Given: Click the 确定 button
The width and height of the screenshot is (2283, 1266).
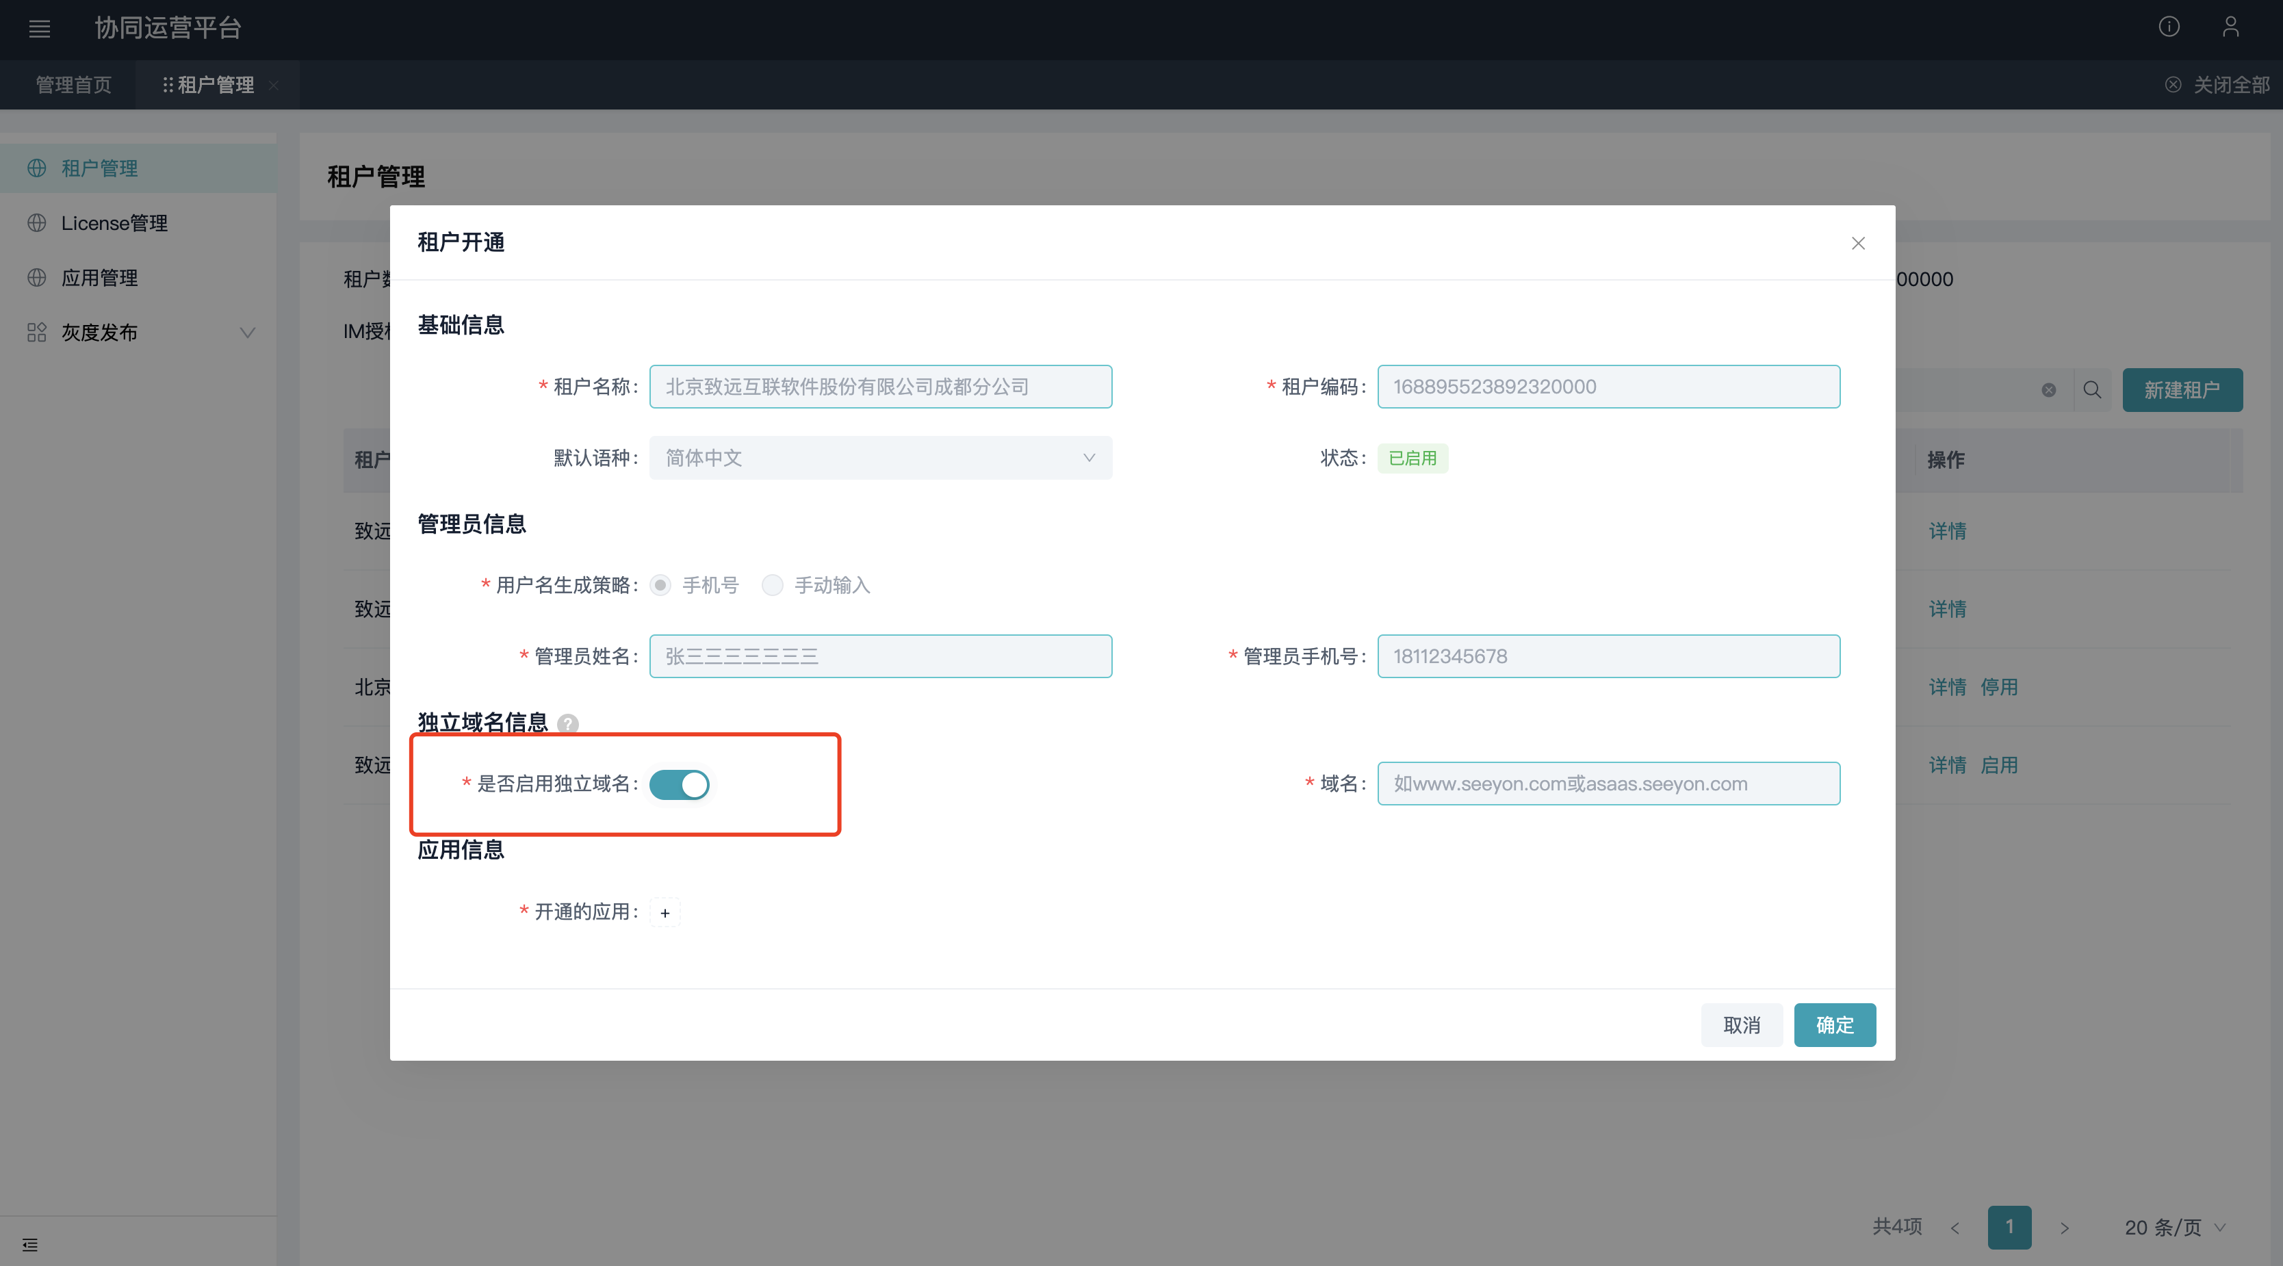Looking at the screenshot, I should click(x=1835, y=1025).
